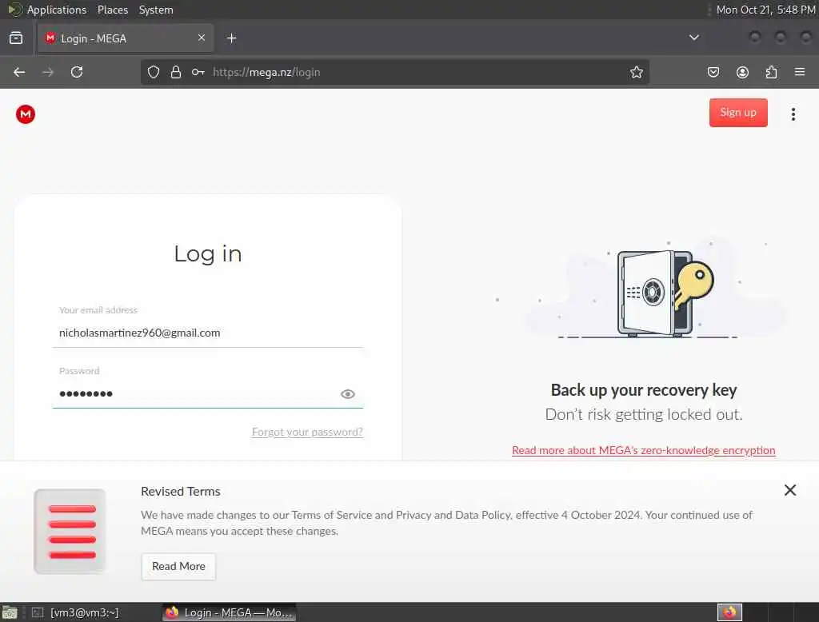Open the Places menu
The height and width of the screenshot is (622, 819).
(113, 10)
